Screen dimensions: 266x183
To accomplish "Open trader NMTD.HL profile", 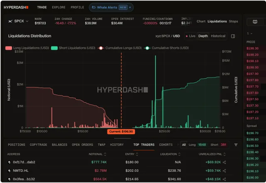I will pyautogui.click(x=21, y=171).
